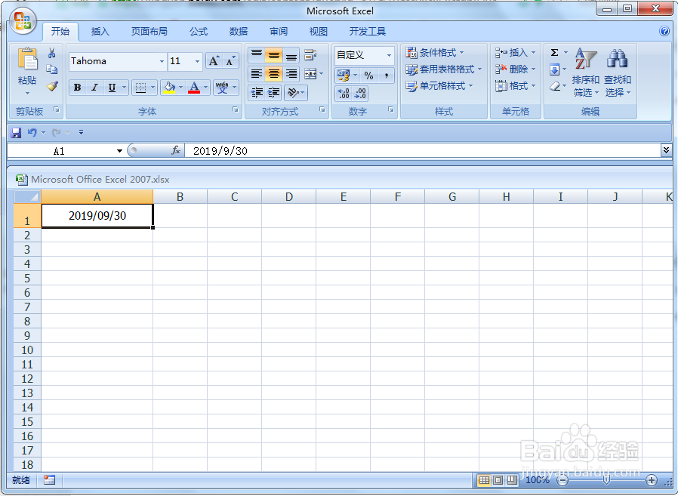
Task: Click the Clear eraser icon
Action: pyautogui.click(x=554, y=87)
